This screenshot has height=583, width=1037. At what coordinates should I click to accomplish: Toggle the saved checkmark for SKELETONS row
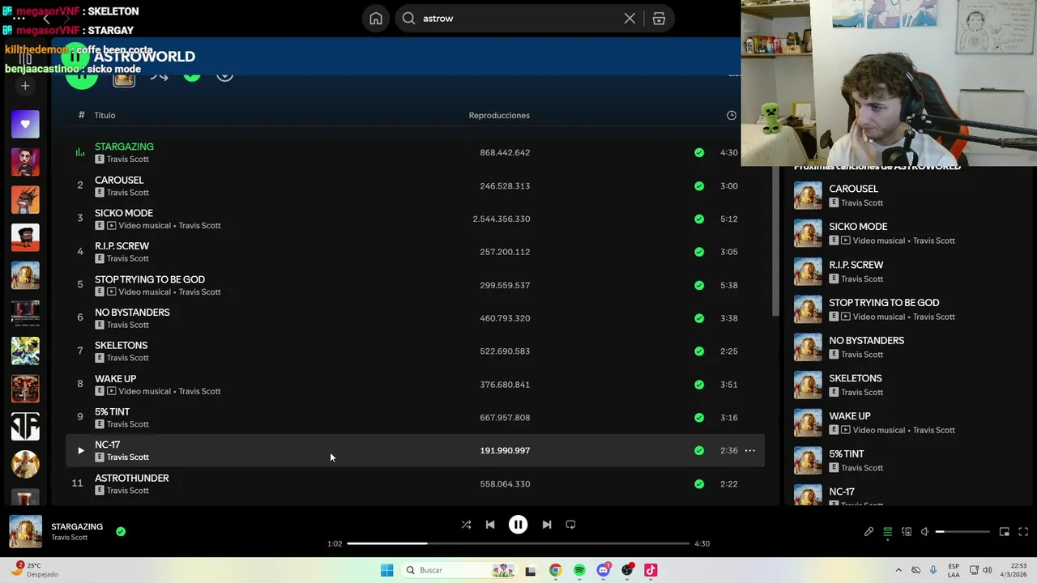click(x=699, y=351)
